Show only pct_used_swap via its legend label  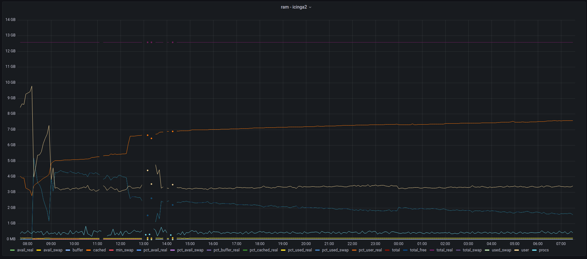336,250
